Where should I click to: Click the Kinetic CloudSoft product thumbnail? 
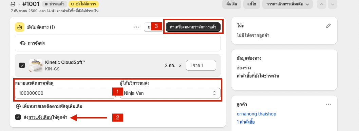click(x=36, y=66)
